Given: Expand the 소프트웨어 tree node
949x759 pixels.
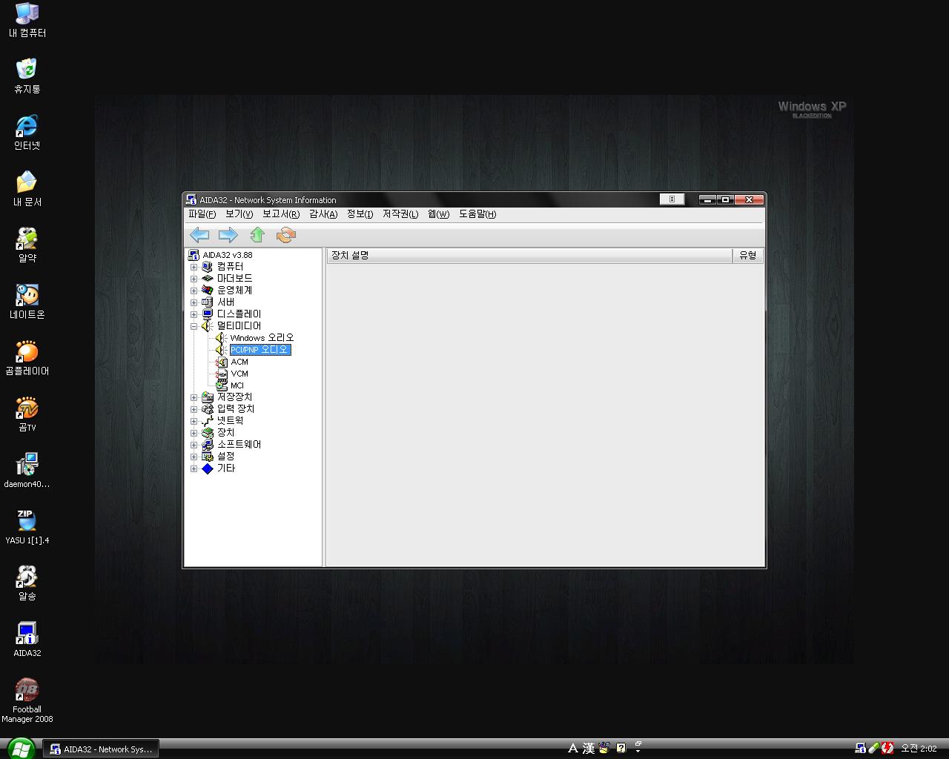Looking at the screenshot, I should point(194,445).
